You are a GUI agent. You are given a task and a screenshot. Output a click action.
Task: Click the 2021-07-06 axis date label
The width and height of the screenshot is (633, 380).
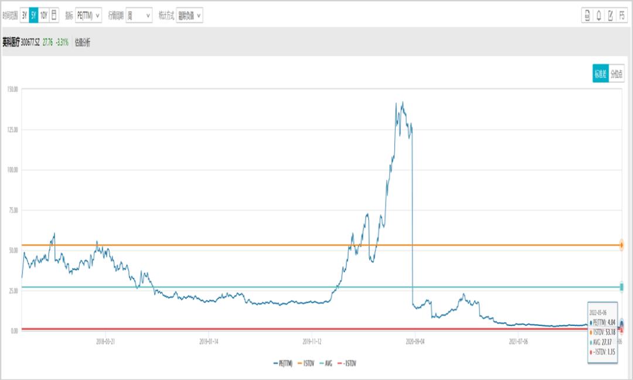tap(518, 342)
